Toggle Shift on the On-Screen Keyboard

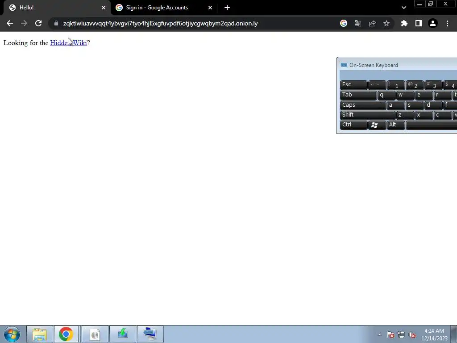368,115
